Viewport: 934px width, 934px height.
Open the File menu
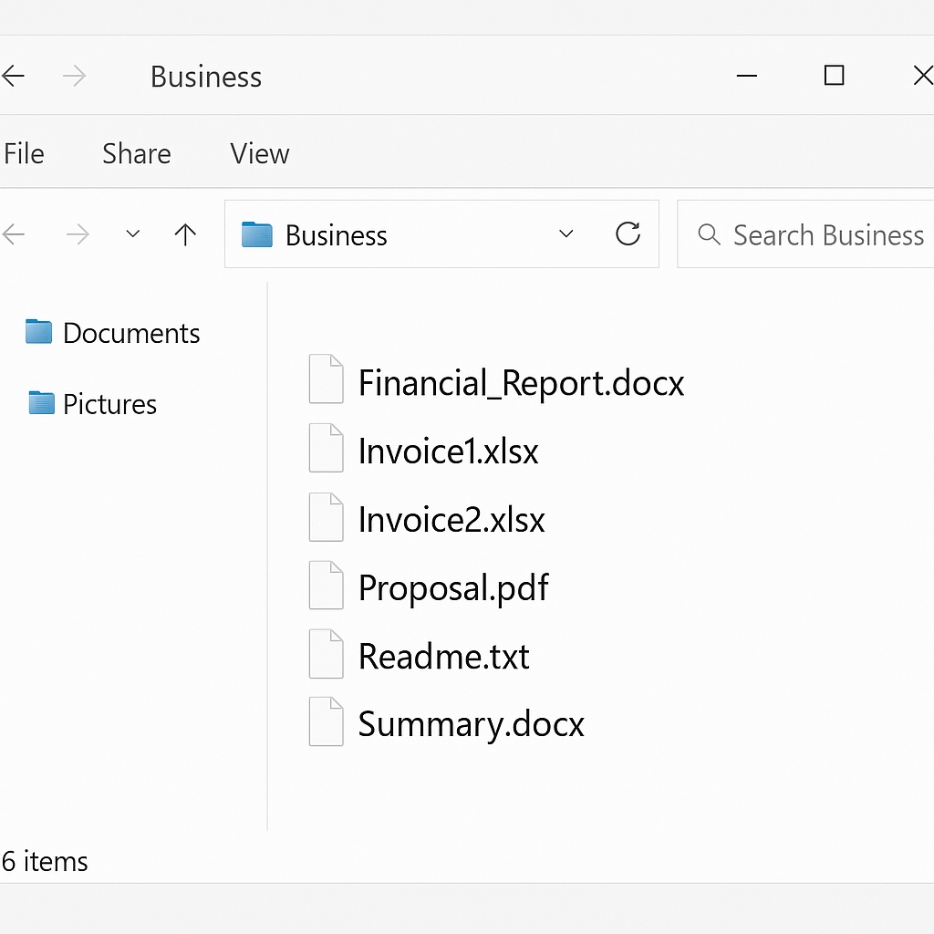24,154
